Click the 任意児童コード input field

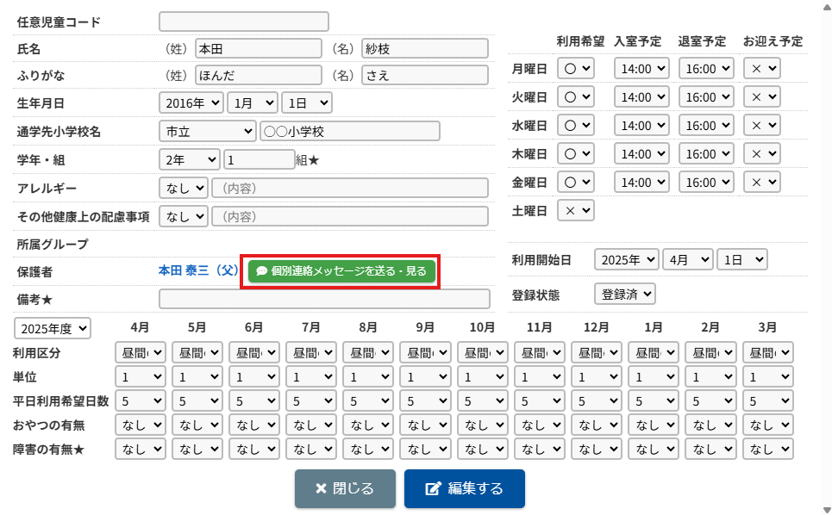coord(244,22)
